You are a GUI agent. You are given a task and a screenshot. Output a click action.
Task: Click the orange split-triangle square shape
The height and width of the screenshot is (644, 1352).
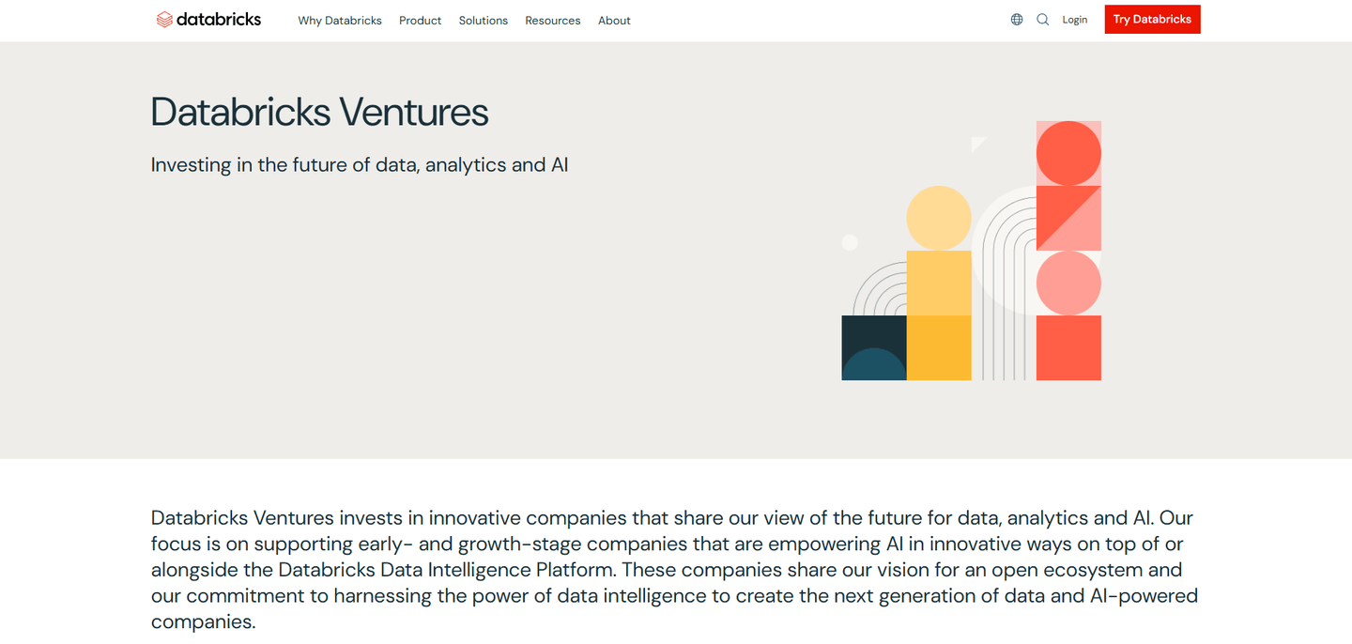1068,217
